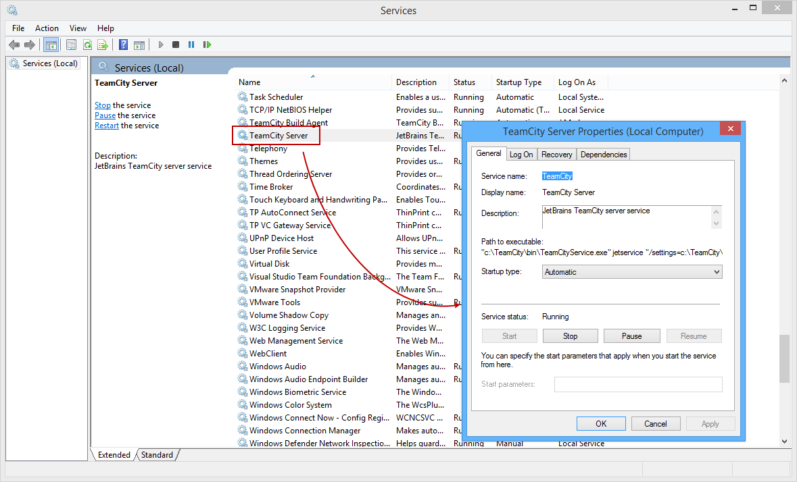This screenshot has height=482, width=797.
Task: Click the Restart the service link
Action: point(107,126)
